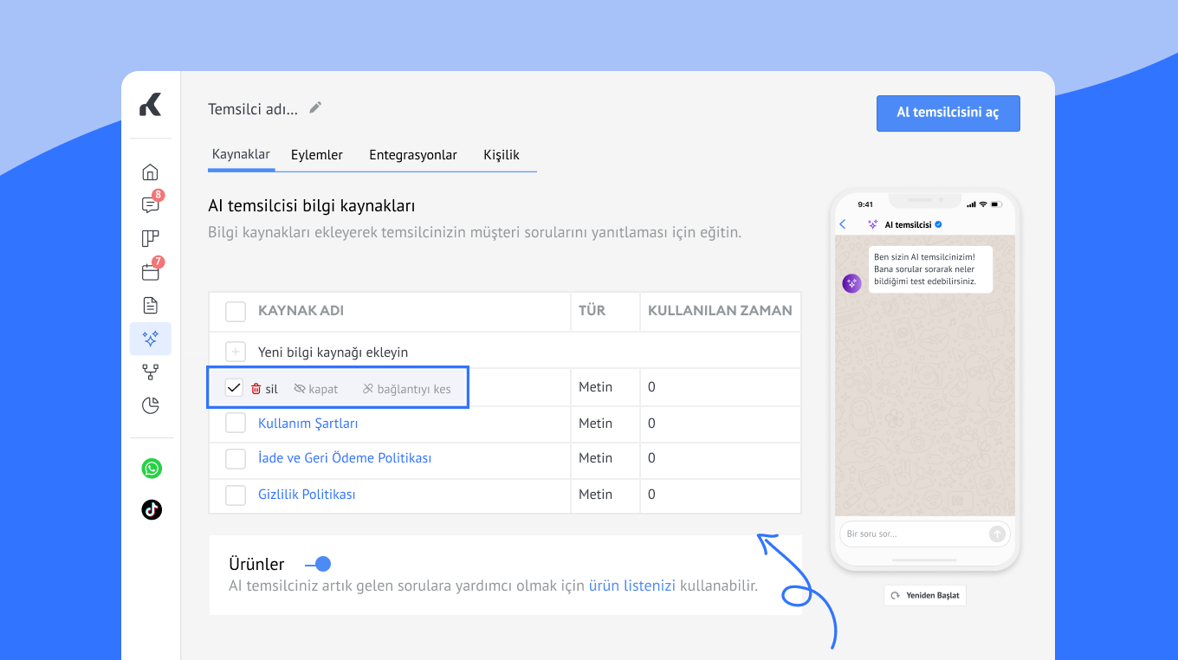This screenshot has width=1178, height=660.
Task: Open chat messages with 8 badge
Action: [x=151, y=205]
